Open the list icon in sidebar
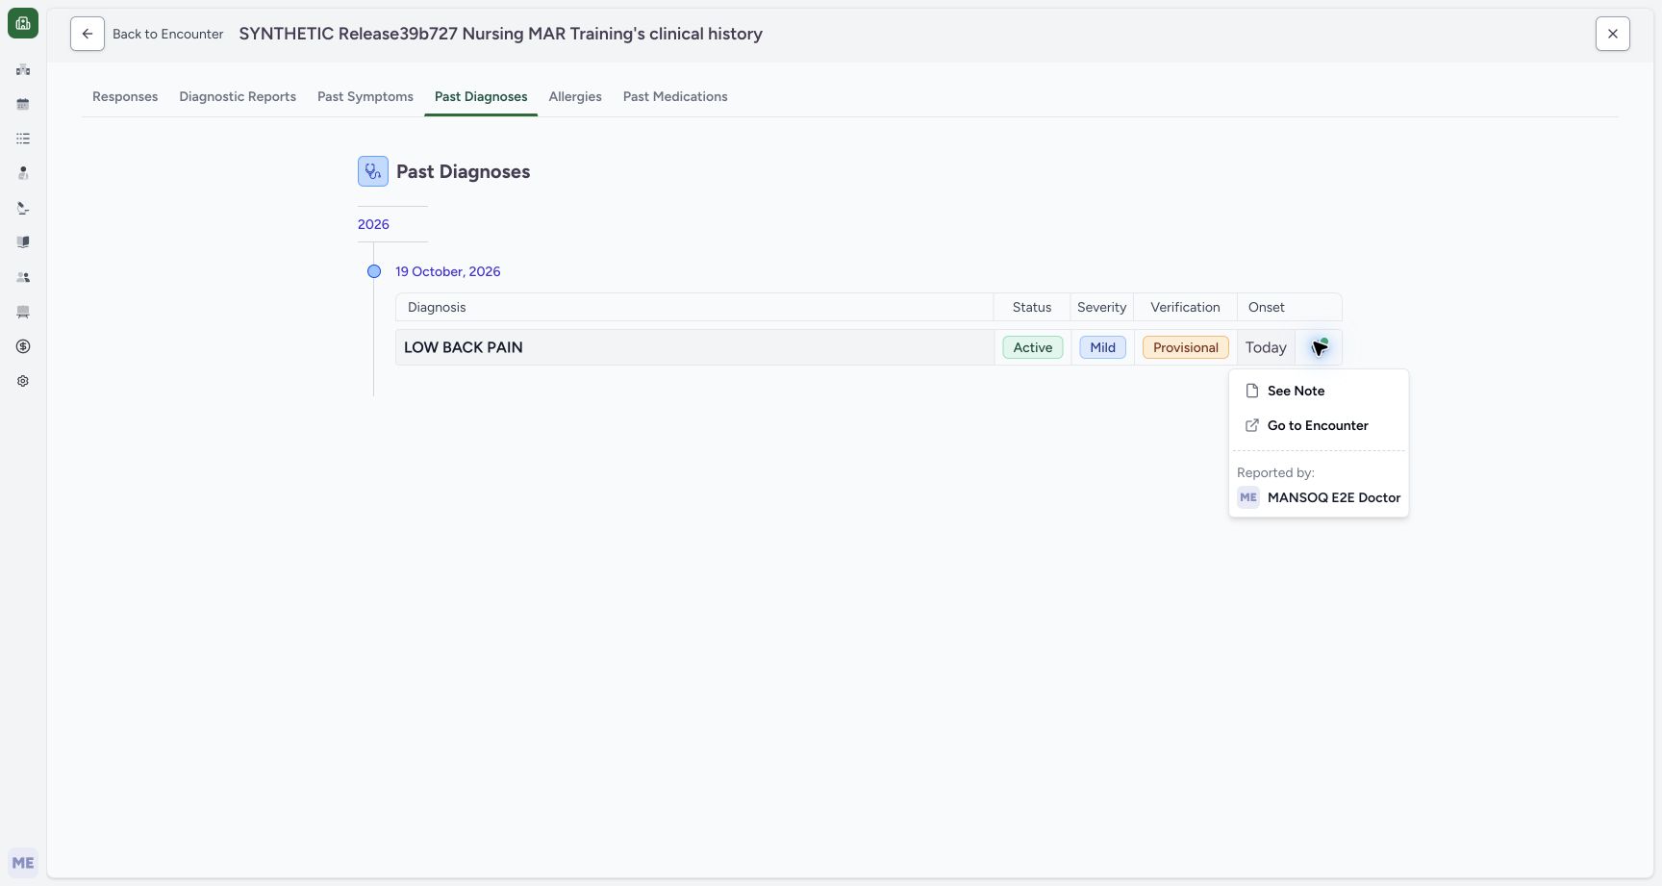 [23, 139]
